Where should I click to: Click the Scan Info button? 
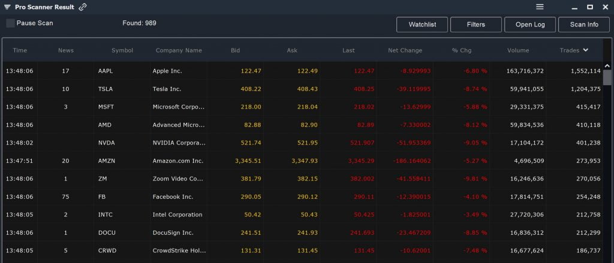point(584,25)
